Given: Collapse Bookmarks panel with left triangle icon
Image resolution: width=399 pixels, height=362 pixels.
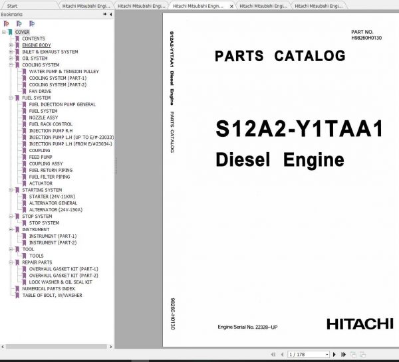Looking at the screenshot, I should pyautogui.click(x=110, y=14).
